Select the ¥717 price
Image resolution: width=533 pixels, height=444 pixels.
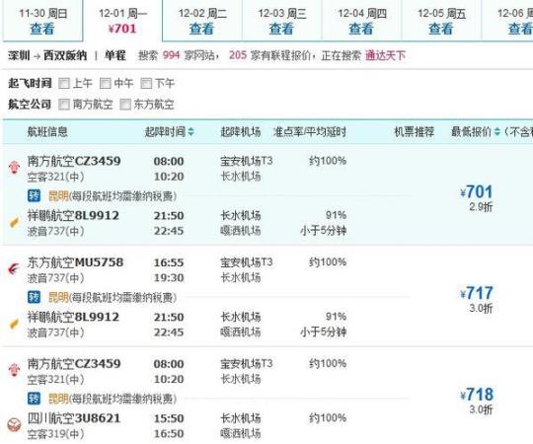tap(476, 293)
